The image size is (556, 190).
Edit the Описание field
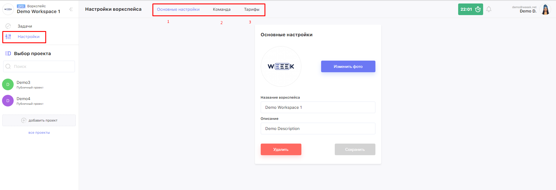click(318, 129)
